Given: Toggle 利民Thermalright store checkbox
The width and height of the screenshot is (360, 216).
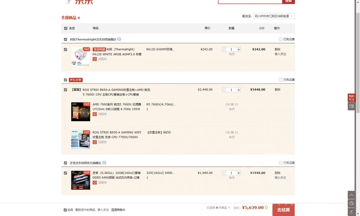Looking at the screenshot, I should pyautogui.click(x=65, y=39).
